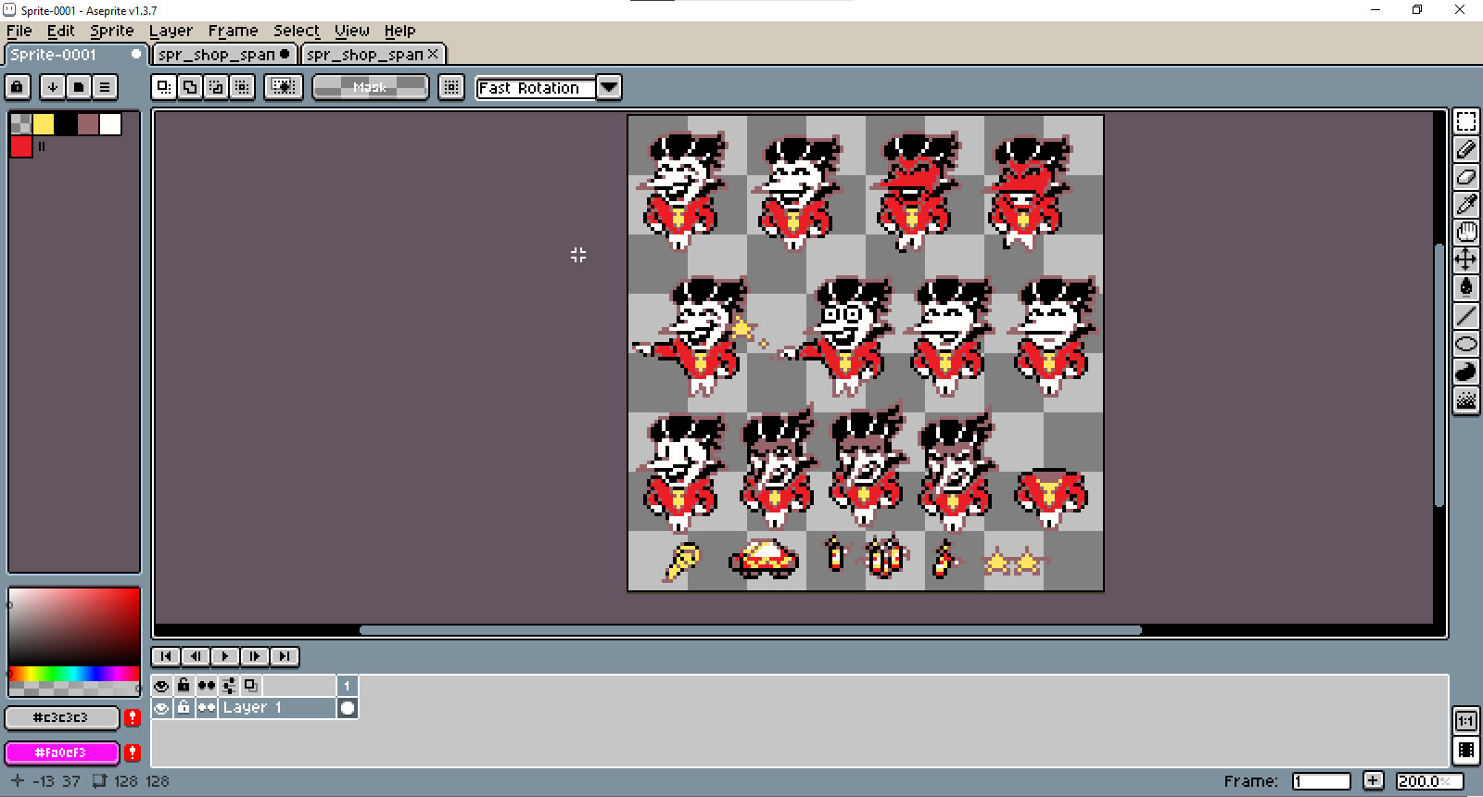Click the Mask button

pos(370,87)
